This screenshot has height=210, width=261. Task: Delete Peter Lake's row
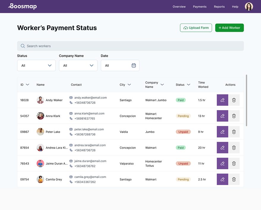click(234, 132)
